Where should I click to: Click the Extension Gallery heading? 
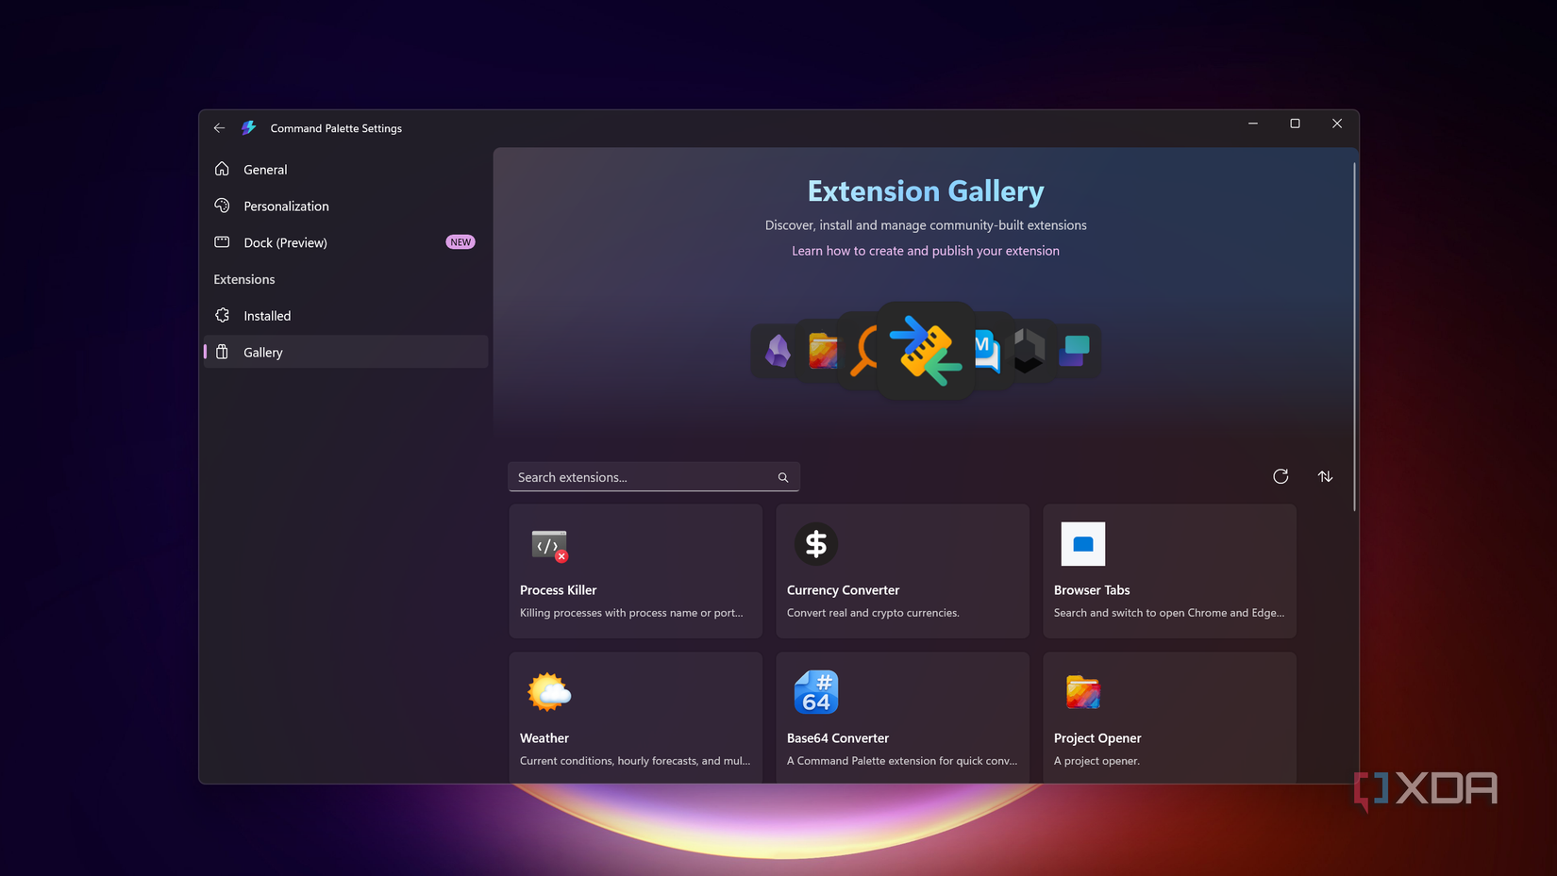pos(926,191)
